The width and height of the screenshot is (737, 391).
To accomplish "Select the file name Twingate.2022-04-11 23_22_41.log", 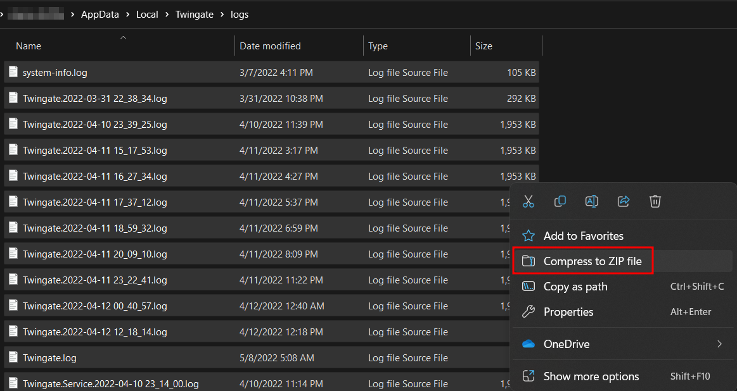I will tap(95, 280).
